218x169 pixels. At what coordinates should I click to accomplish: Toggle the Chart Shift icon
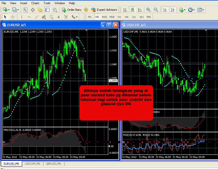172,10
